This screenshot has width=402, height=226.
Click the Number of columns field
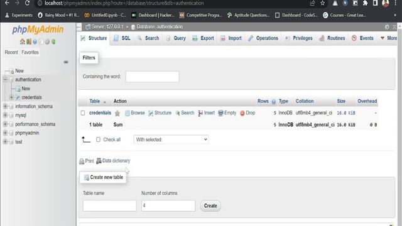[168, 206]
